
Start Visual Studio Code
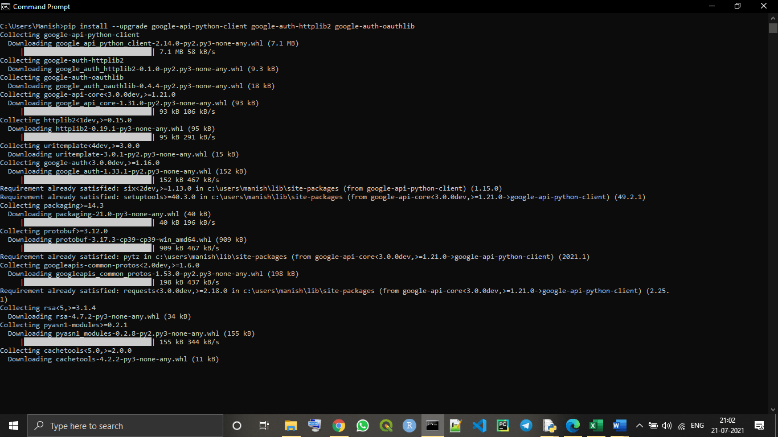(478, 425)
